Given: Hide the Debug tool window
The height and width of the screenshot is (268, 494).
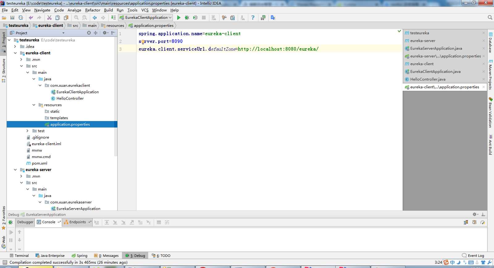Looking at the screenshot, I should 483,214.
